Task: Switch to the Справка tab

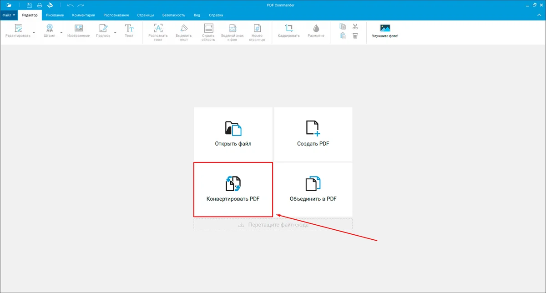Action: coord(216,15)
